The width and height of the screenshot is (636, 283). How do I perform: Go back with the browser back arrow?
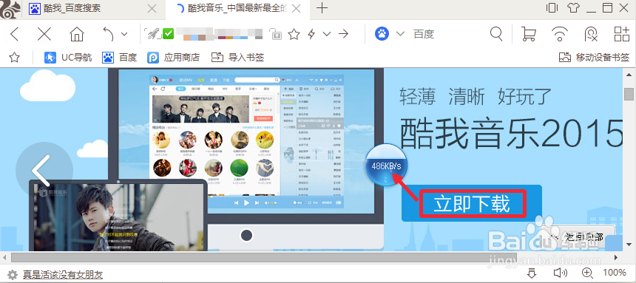15,34
